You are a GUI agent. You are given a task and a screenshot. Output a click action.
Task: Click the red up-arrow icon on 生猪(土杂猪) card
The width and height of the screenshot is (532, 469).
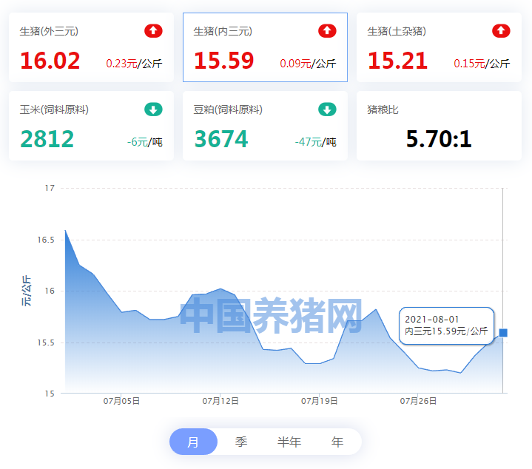click(x=501, y=31)
